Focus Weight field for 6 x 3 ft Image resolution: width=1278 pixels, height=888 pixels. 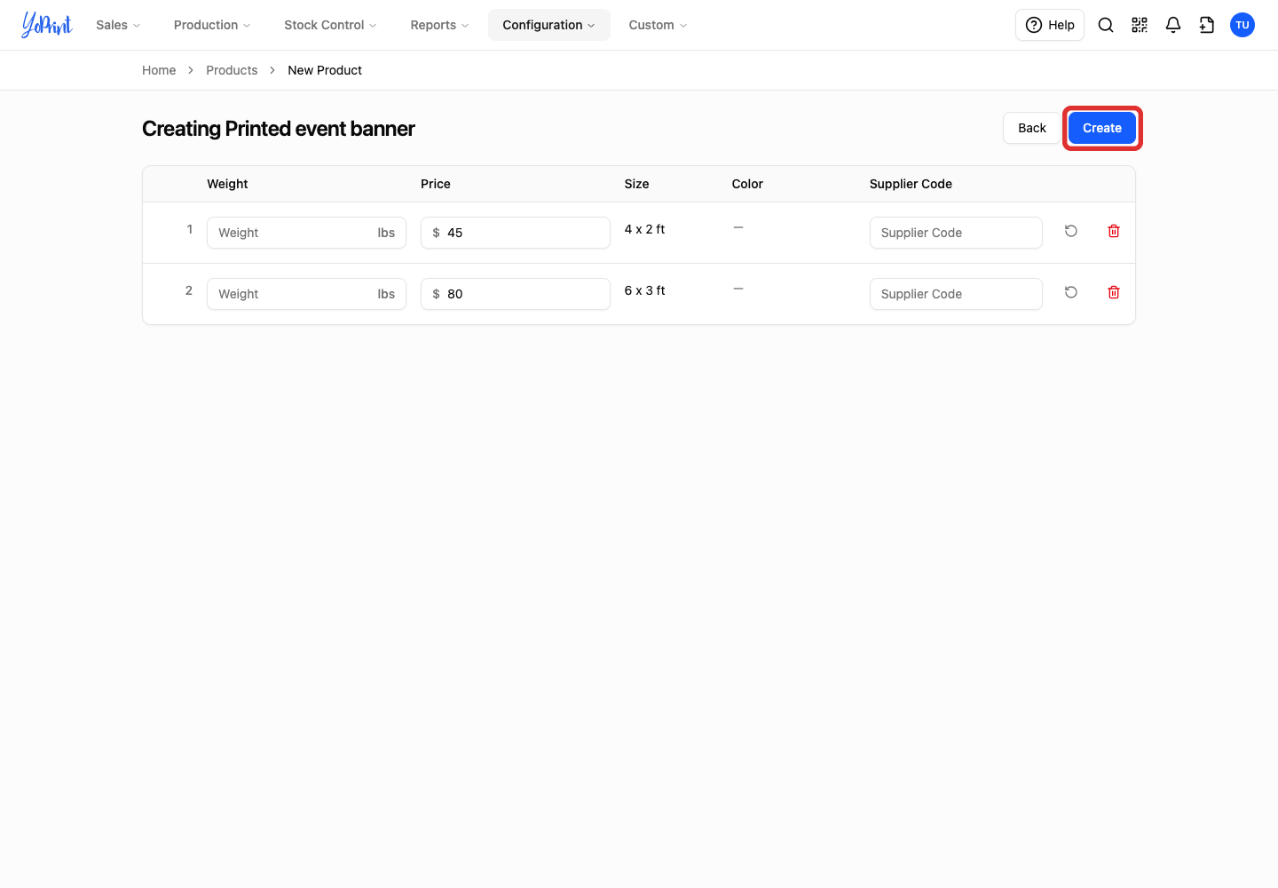[306, 294]
